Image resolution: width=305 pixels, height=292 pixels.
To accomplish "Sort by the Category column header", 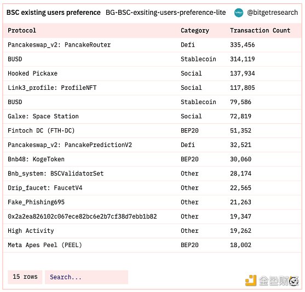I will point(195,31).
